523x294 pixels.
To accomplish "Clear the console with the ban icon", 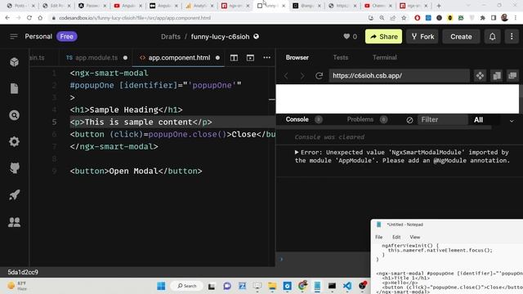I will tap(409, 120).
